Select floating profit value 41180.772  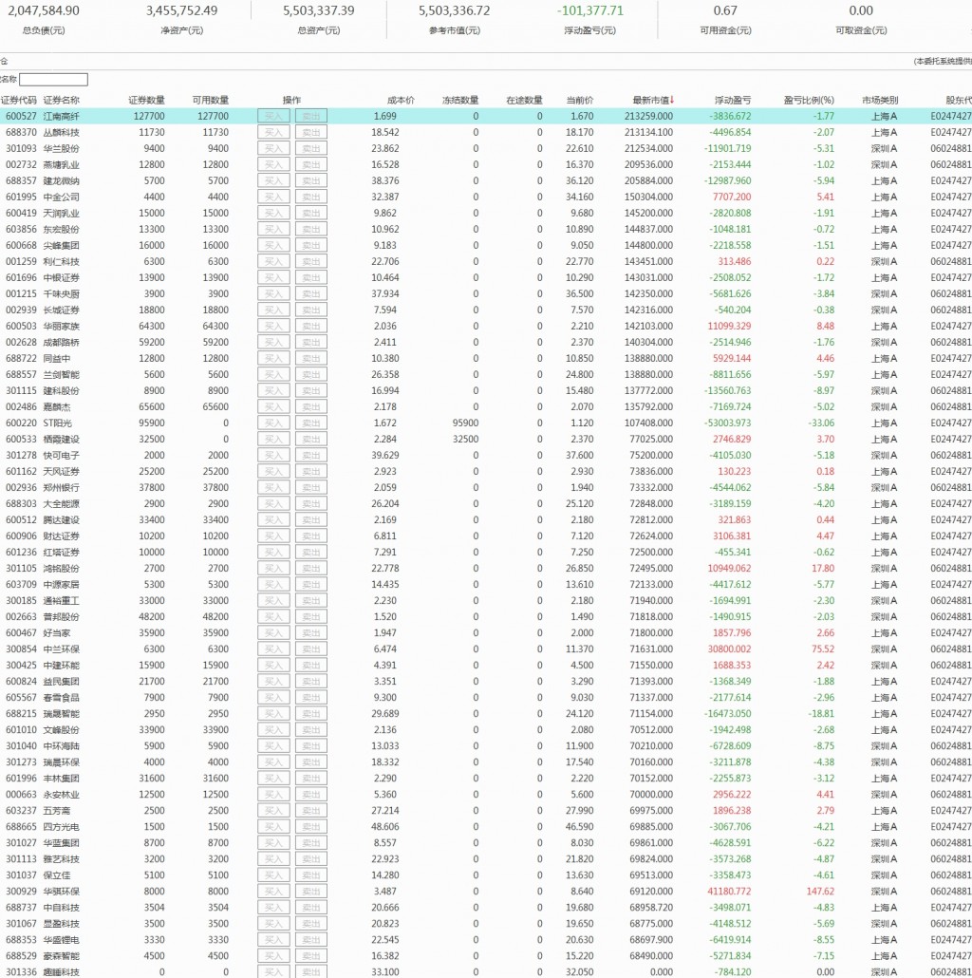(729, 892)
